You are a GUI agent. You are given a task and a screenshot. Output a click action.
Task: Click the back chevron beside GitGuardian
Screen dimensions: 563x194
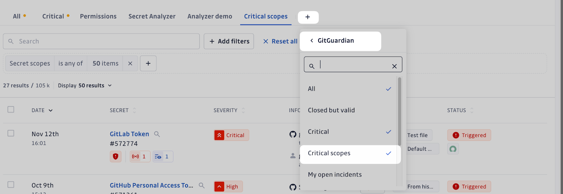point(312,41)
